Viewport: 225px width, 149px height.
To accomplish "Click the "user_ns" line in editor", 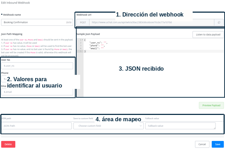I will tap(98, 43).
